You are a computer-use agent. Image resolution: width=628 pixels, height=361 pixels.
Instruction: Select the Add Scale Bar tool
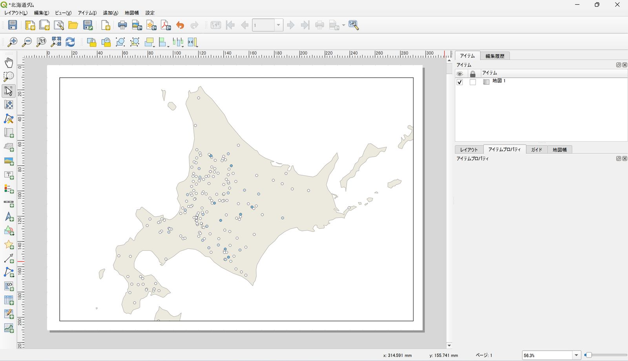point(9,203)
